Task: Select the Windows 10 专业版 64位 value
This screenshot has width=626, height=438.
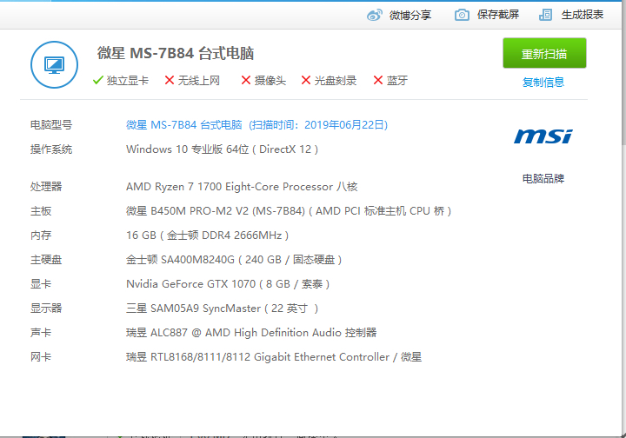Action: pyautogui.click(x=222, y=149)
